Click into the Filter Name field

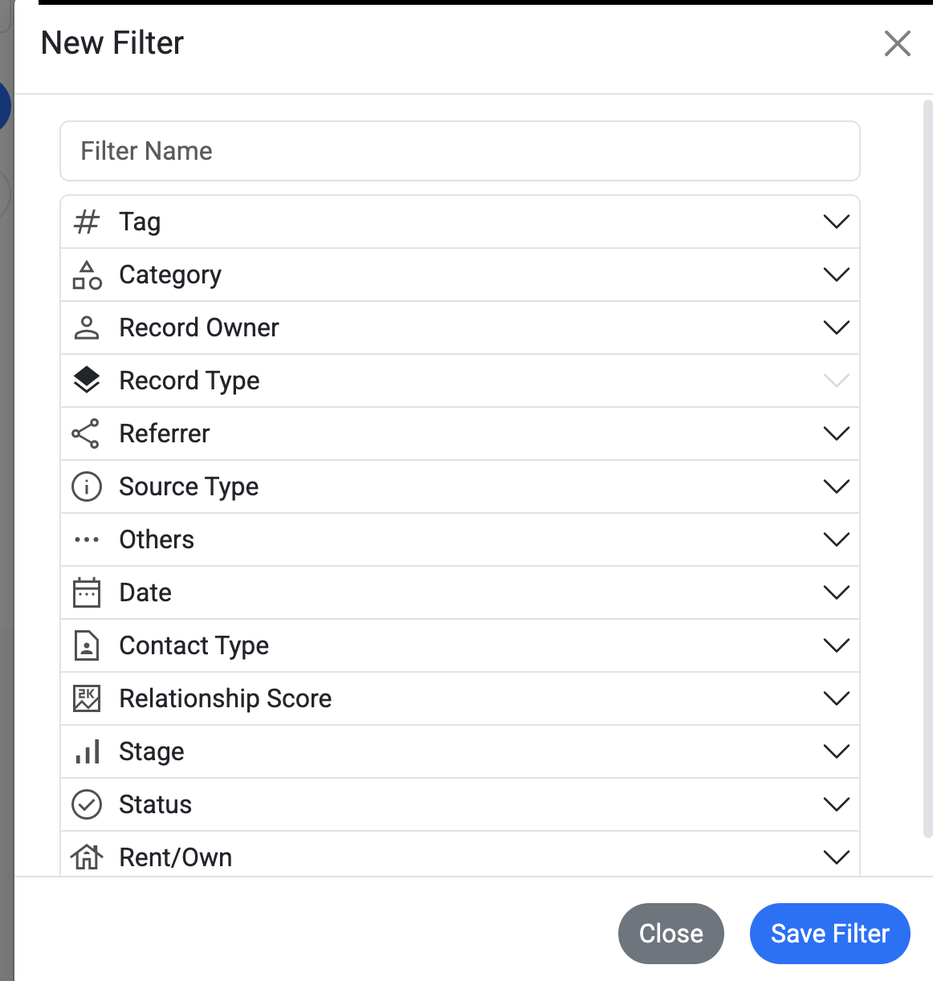[459, 151]
